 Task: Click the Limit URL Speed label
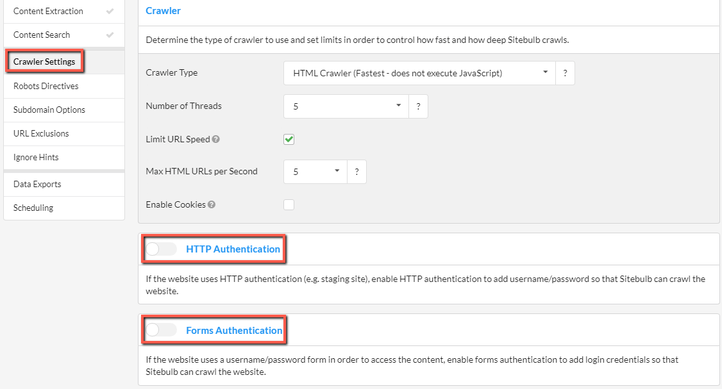pos(178,139)
